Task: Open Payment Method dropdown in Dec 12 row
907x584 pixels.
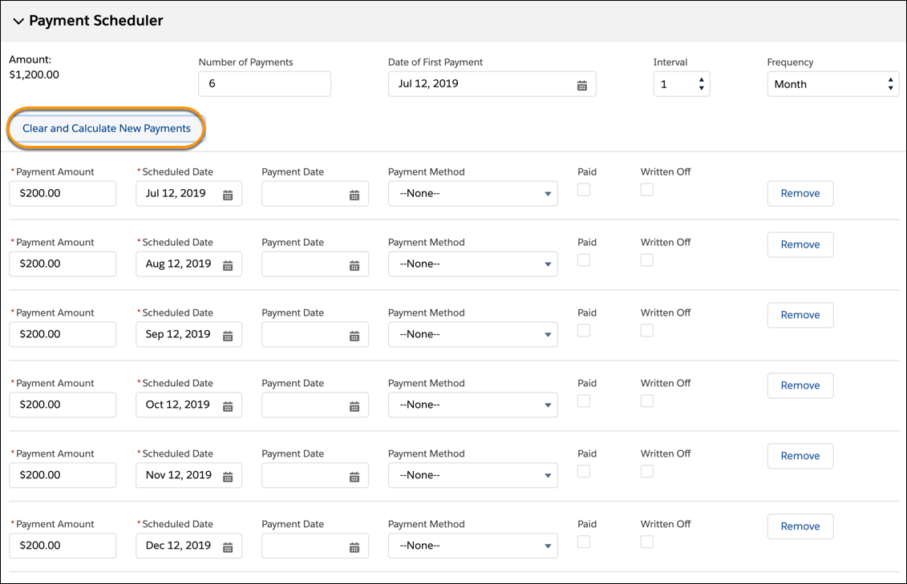Action: (472, 546)
